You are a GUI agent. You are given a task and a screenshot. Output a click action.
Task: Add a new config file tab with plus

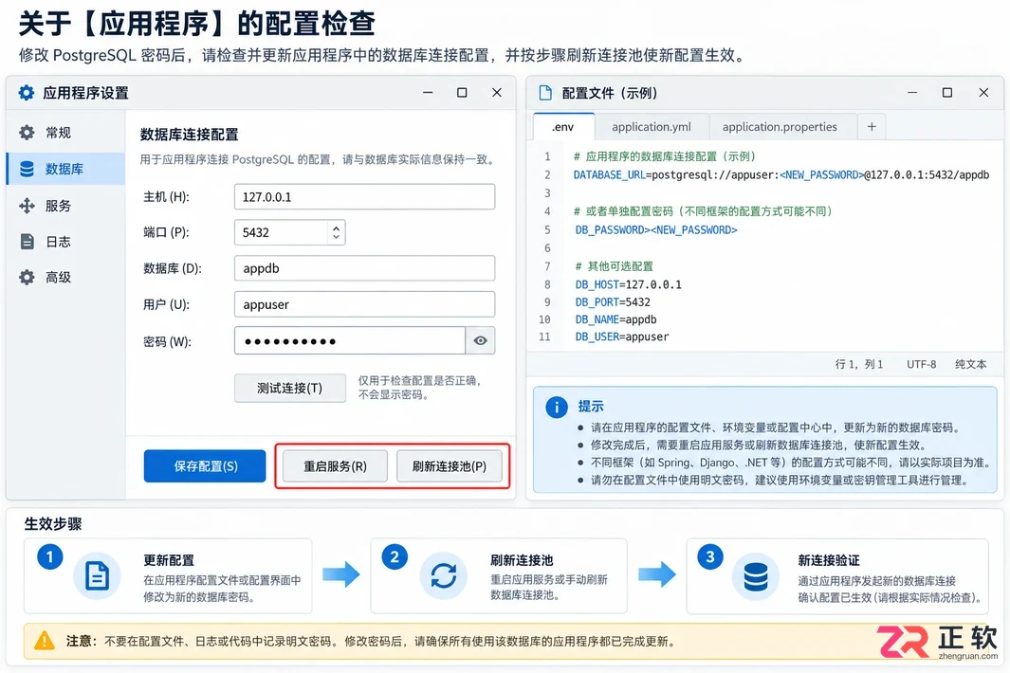[872, 127]
